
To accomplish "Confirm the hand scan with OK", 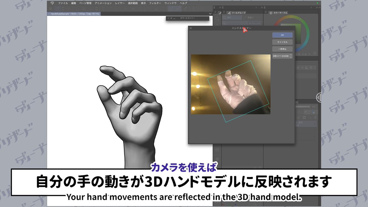I will 282,35.
